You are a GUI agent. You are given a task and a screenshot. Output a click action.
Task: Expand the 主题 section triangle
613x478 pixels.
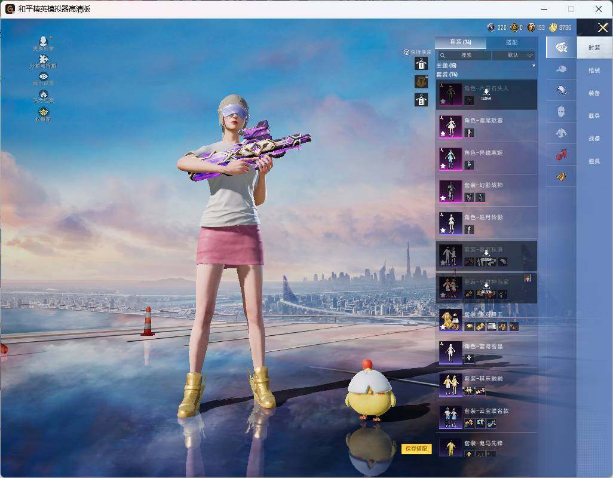(x=534, y=66)
